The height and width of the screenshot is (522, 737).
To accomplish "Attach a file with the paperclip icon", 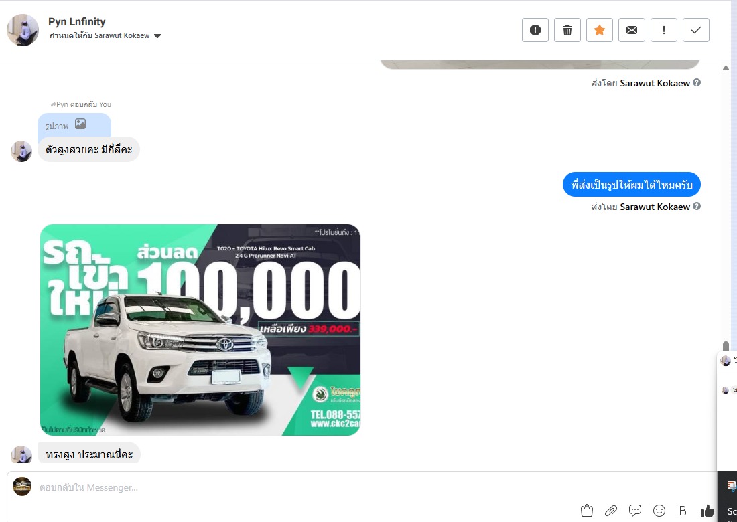I will [610, 510].
